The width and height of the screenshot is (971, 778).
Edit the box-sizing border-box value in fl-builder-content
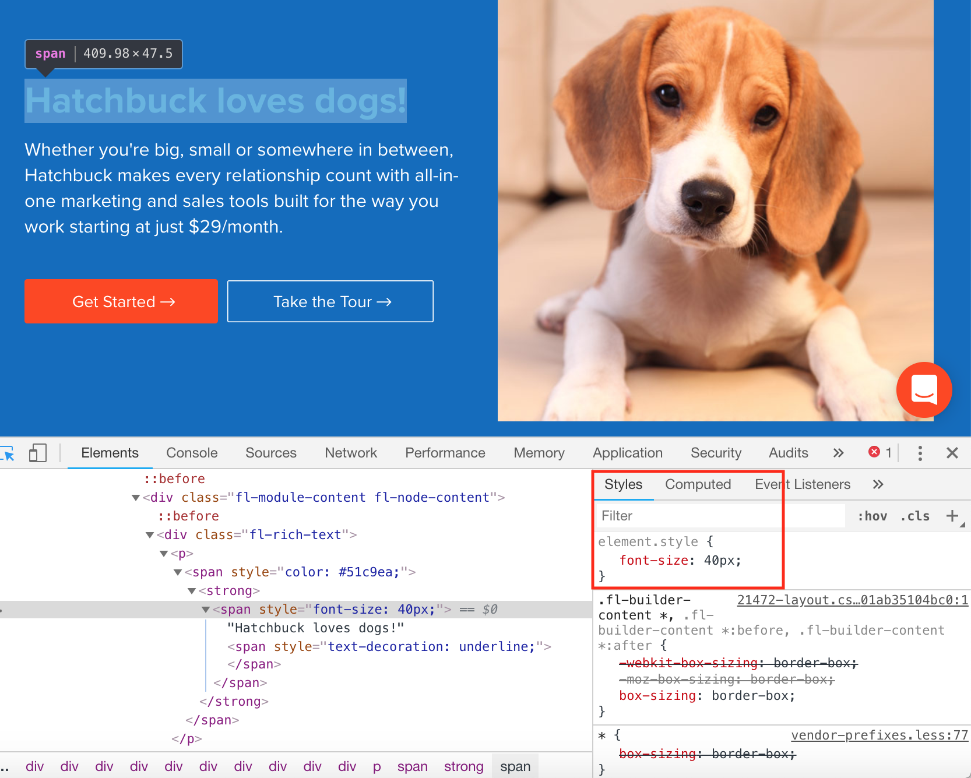750,696
